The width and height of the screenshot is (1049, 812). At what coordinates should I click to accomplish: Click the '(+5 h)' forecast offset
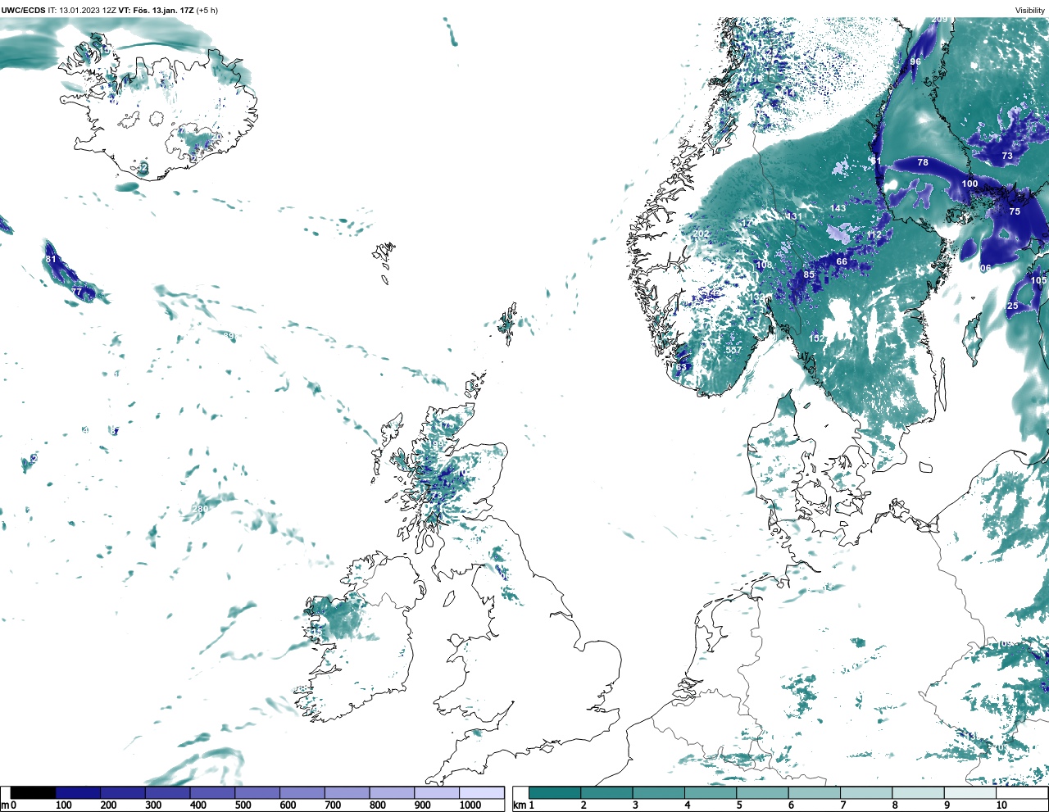point(207,10)
